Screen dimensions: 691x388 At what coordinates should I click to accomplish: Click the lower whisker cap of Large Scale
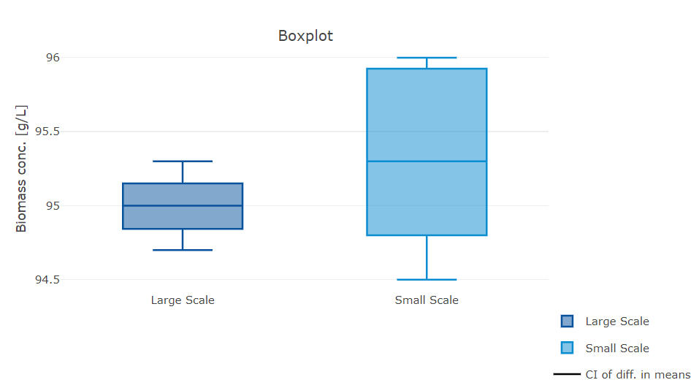point(183,250)
